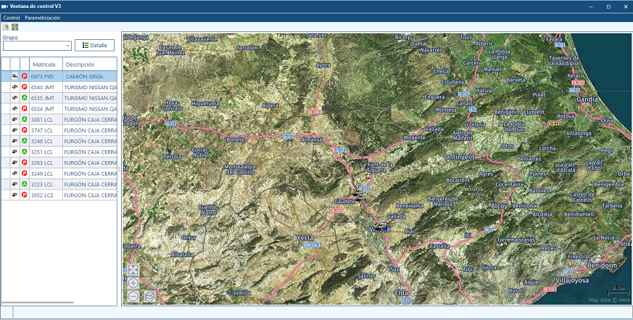The image size is (633, 320).
Task: Open the Grupo dropdown list
Action: click(67, 45)
